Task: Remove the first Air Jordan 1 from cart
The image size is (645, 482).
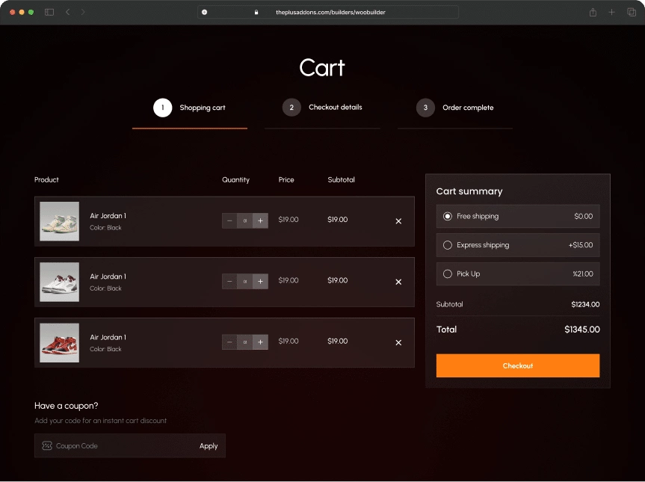Action: pos(398,220)
